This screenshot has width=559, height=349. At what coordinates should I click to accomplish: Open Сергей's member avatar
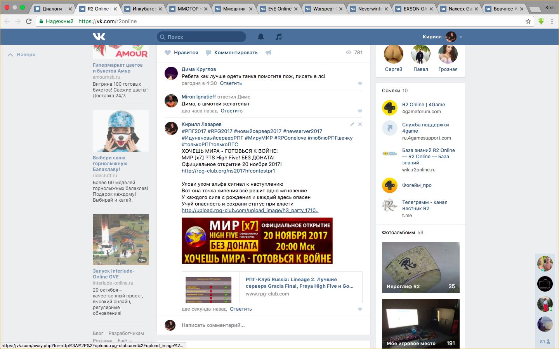tap(394, 54)
